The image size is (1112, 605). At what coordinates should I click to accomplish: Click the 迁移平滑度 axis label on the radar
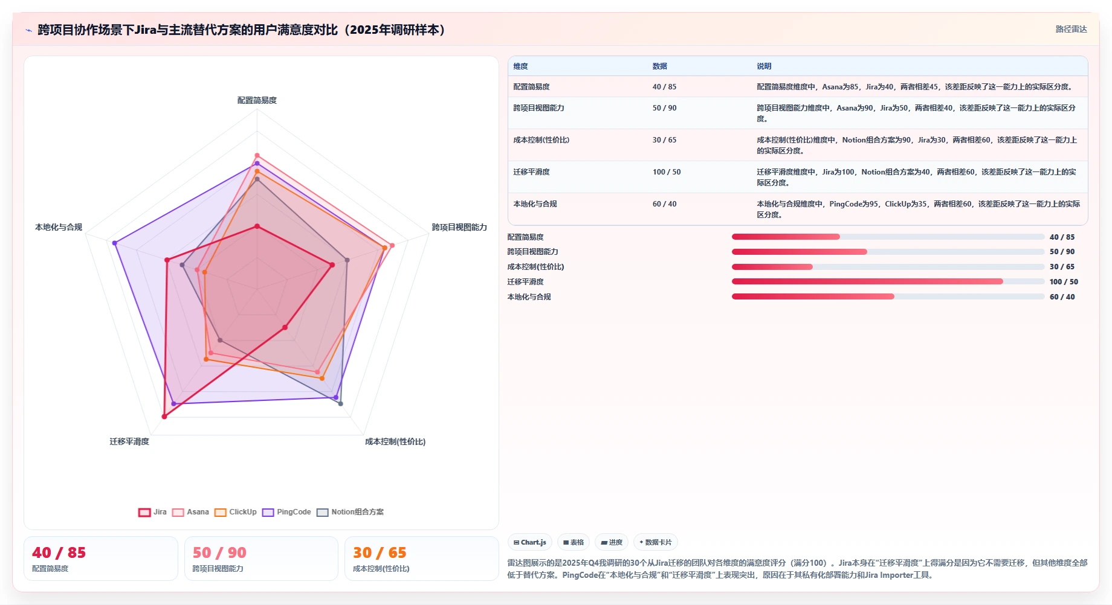[x=129, y=441]
